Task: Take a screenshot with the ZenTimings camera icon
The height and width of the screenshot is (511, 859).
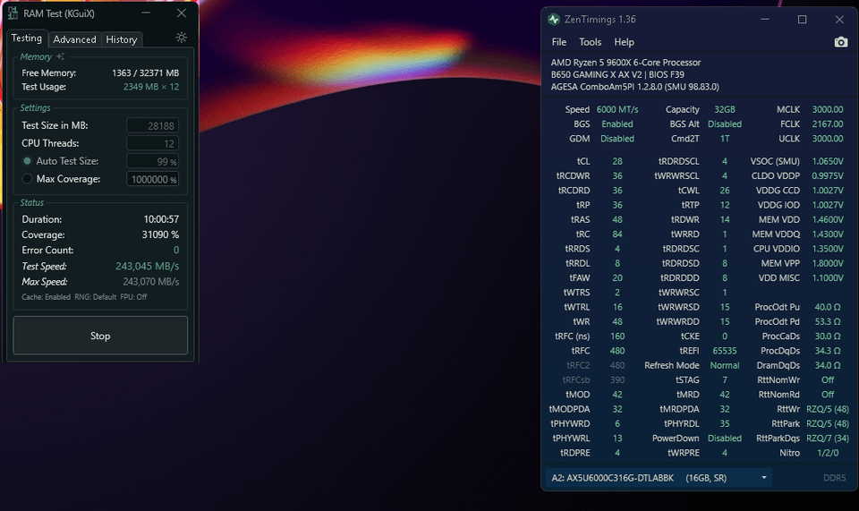Action: [x=840, y=42]
